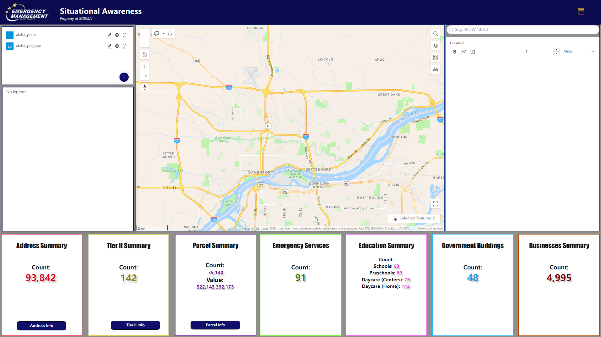Open the aloha_point layer options grid
Screen dimensions: 601x337
pos(117,35)
